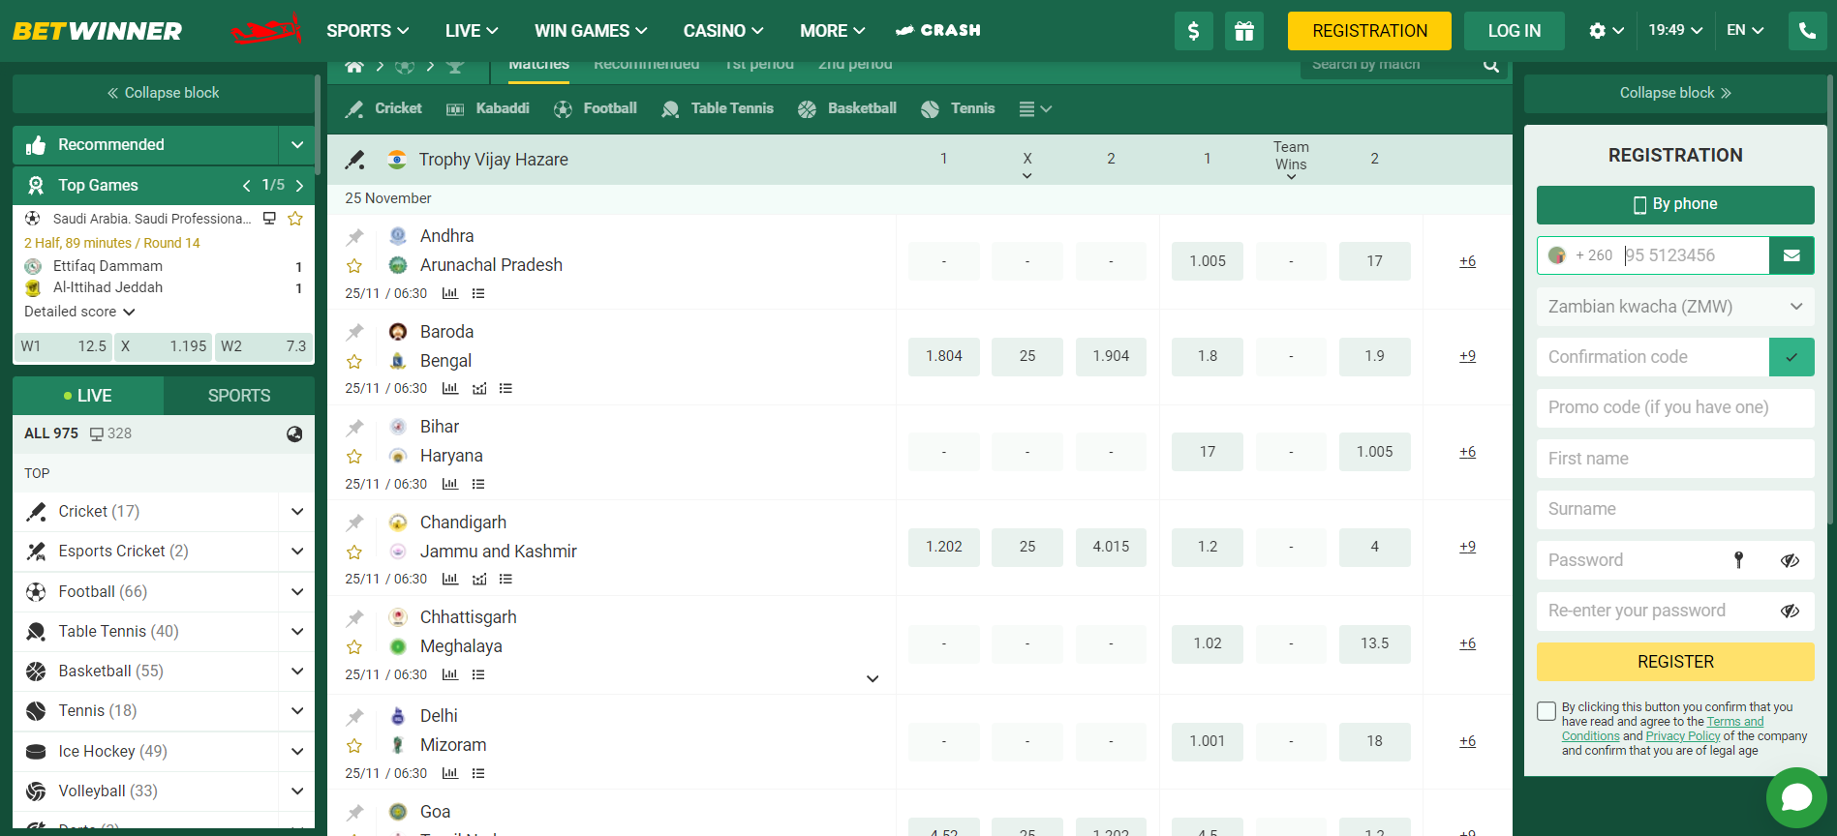Pin the Andhra vs Arunachal Pradesh match
The height and width of the screenshot is (836, 1837).
point(355,236)
